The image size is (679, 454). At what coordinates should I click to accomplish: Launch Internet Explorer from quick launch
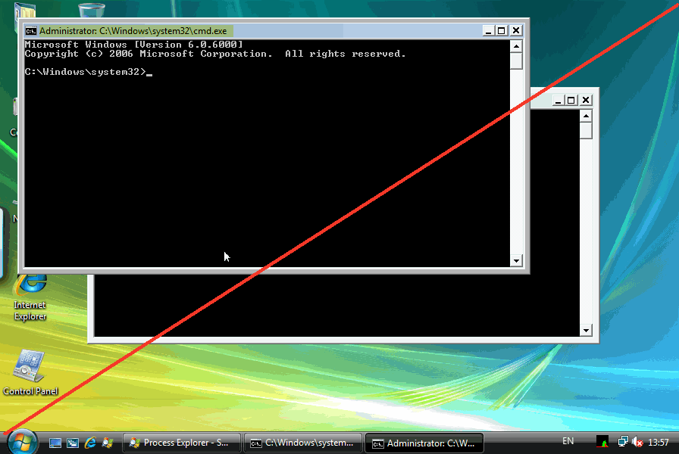coord(90,443)
